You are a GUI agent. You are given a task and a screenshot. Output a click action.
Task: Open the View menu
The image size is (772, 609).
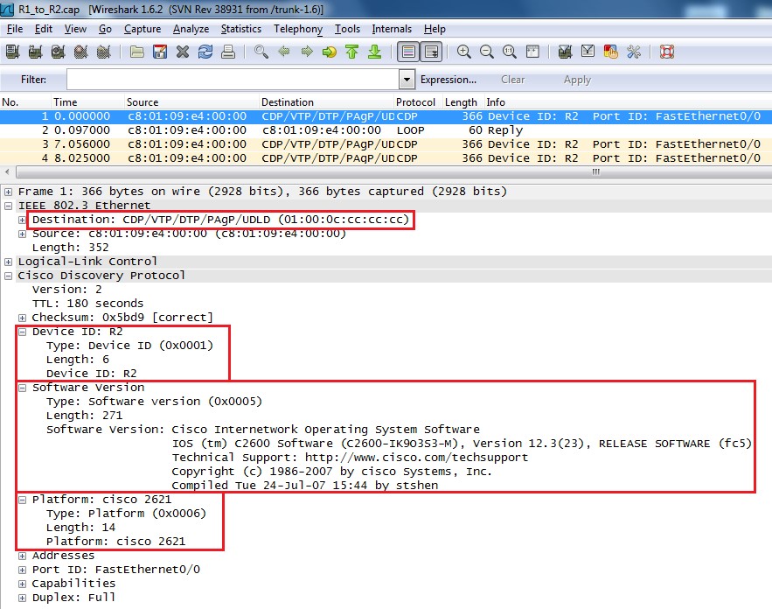click(x=75, y=29)
